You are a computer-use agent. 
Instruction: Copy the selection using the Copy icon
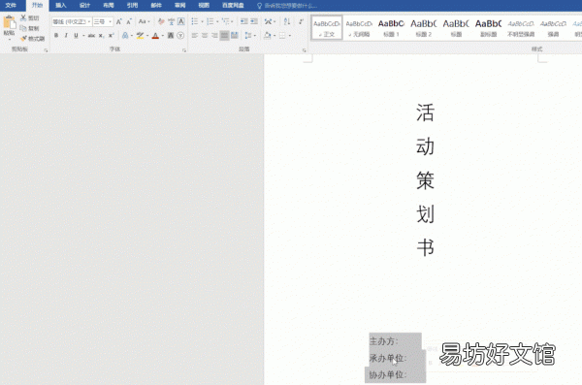coord(23,28)
